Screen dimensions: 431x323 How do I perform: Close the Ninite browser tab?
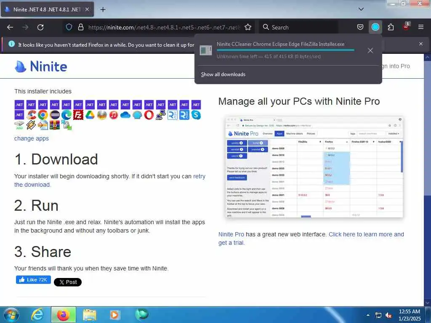[x=87, y=9]
